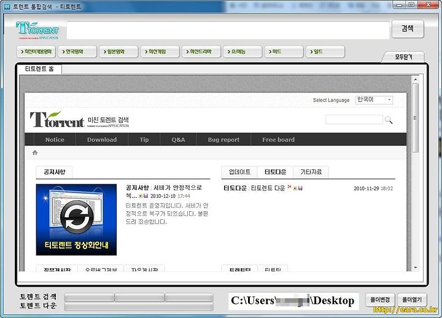442x318 pixels.
Task: Click the app icon in the title bar
Action: (x=7, y=6)
